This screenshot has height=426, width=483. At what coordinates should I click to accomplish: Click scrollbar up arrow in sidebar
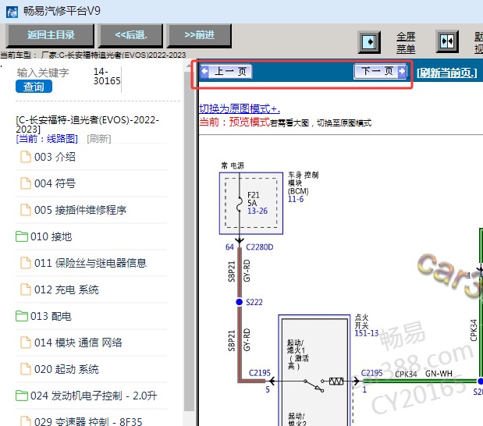click(x=189, y=66)
